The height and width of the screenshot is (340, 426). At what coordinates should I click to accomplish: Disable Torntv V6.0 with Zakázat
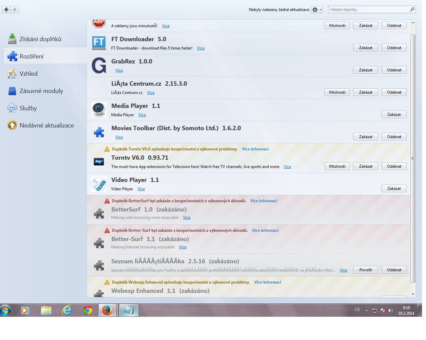click(x=365, y=166)
